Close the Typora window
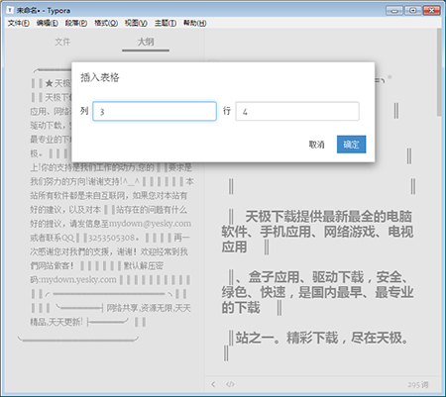This screenshot has width=446, height=397. pos(431,11)
